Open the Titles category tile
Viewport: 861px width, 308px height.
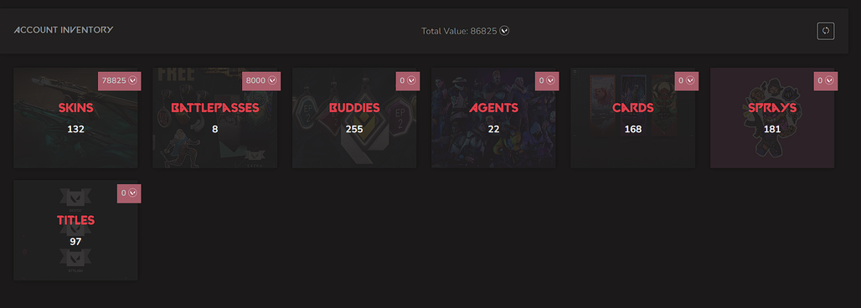[x=75, y=231]
